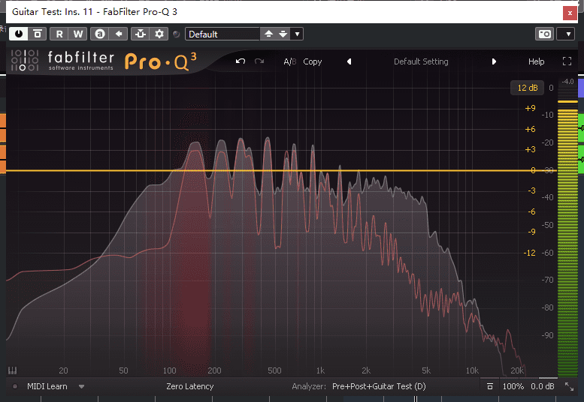Click the -12 gain scale label
Image resolution: width=584 pixels, height=402 pixels.
pyautogui.click(x=529, y=253)
